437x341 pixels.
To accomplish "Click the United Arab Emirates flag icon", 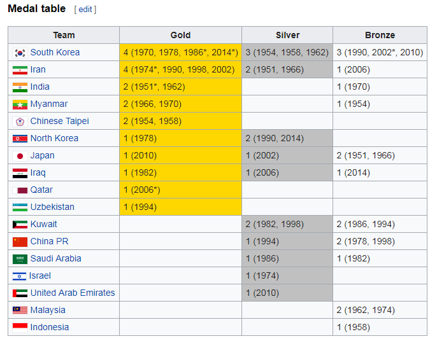I will [x=20, y=293].
